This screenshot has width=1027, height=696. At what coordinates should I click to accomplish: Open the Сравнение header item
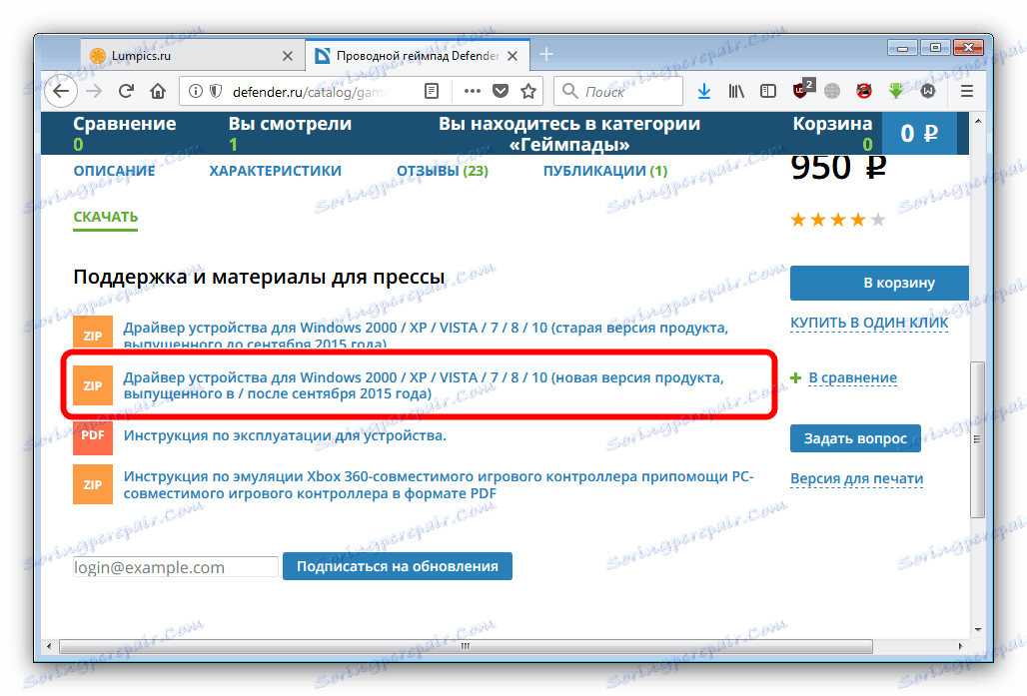pyautogui.click(x=125, y=133)
